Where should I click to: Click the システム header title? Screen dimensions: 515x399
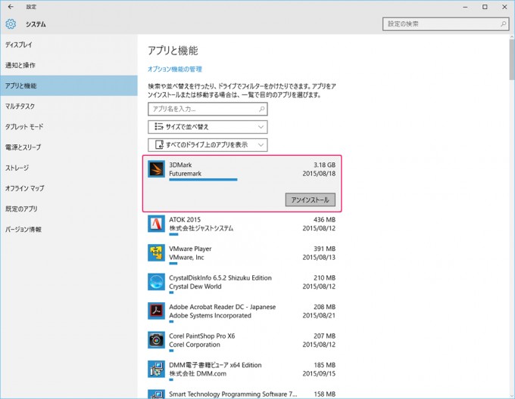36,24
